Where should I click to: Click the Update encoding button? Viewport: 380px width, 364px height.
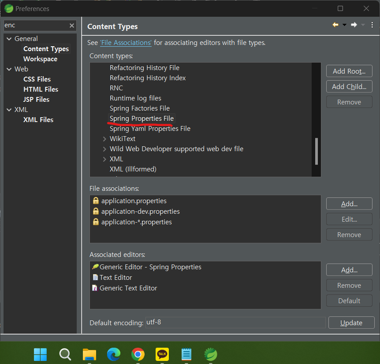click(351, 323)
